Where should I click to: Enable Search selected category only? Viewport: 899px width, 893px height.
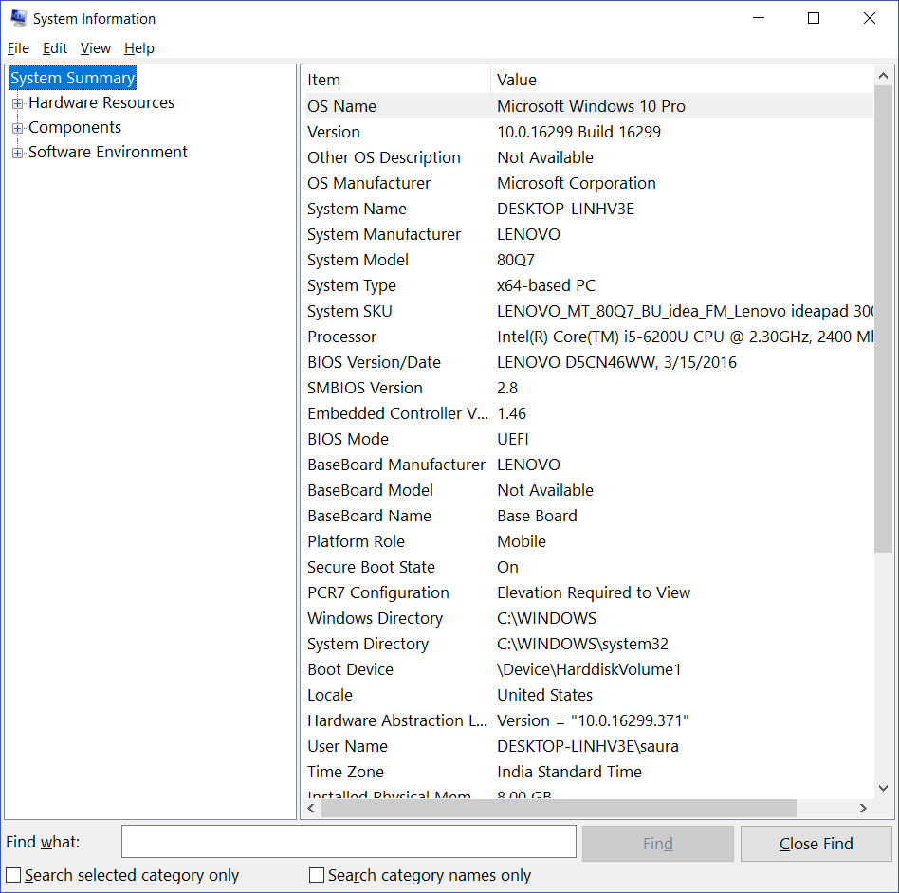13,875
